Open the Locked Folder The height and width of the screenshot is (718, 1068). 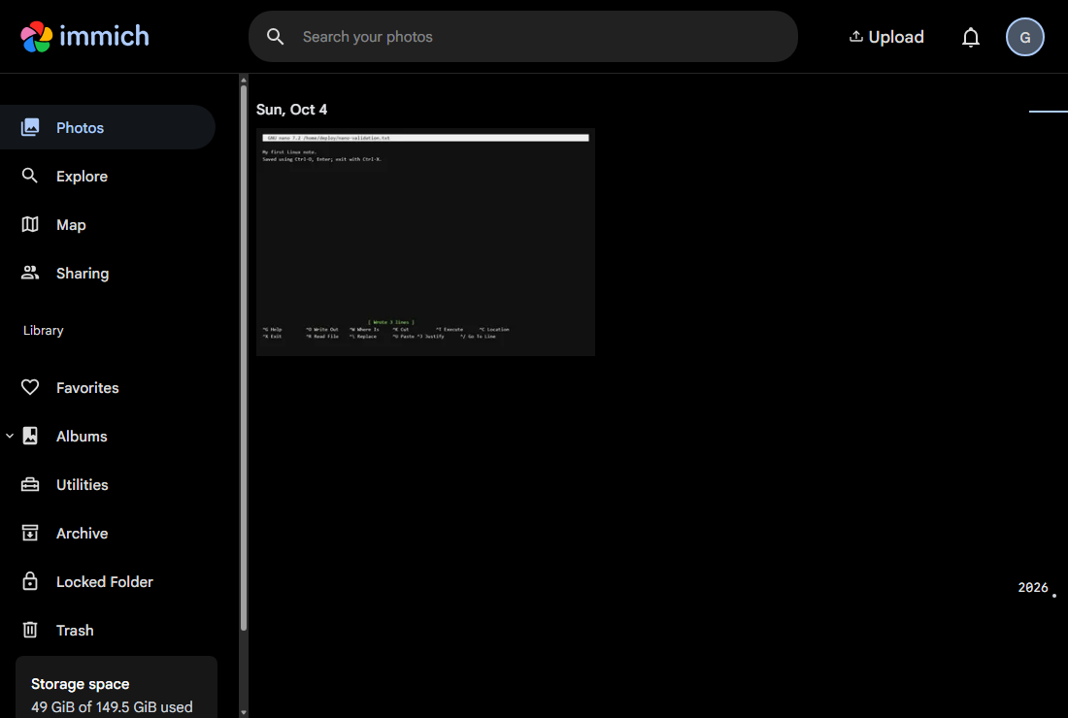click(108, 582)
